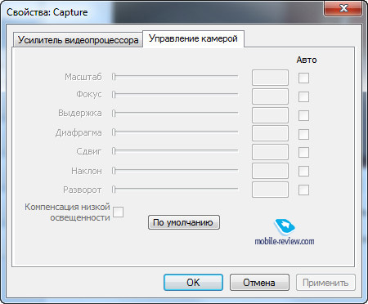Click the Диафрагма slider handle
368x304 pixels.
114,132
